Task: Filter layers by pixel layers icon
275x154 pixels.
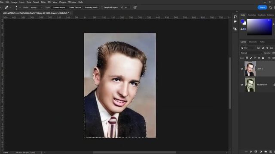Action: 258,48
